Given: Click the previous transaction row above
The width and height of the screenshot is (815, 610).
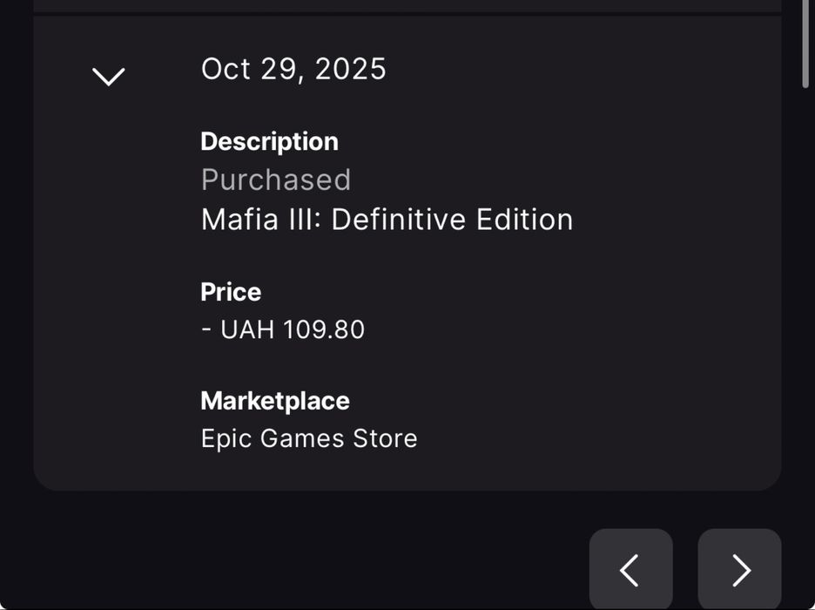Looking at the screenshot, I should 407,5.
